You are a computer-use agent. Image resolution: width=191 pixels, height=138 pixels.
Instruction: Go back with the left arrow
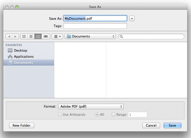click(9, 36)
